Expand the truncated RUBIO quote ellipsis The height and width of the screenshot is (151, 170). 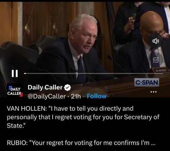pos(153,143)
